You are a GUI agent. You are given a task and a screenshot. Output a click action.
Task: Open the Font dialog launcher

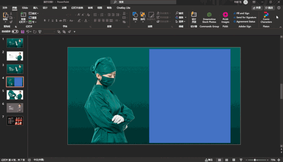(90, 27)
